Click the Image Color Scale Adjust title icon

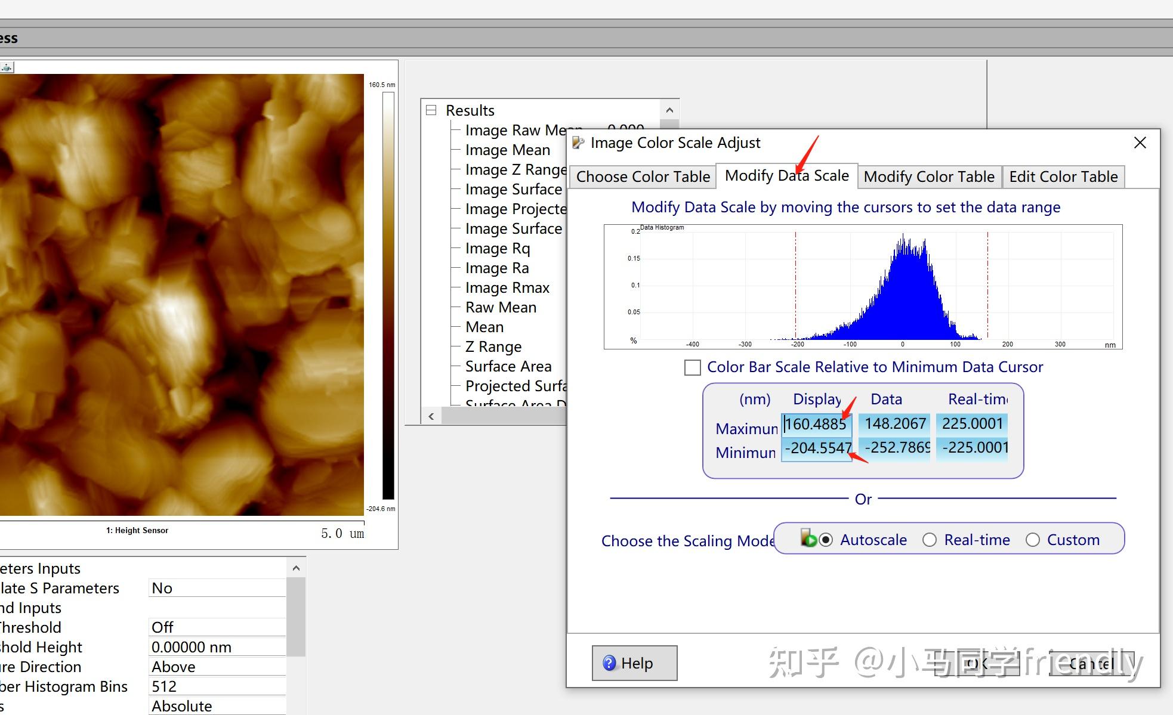578,143
